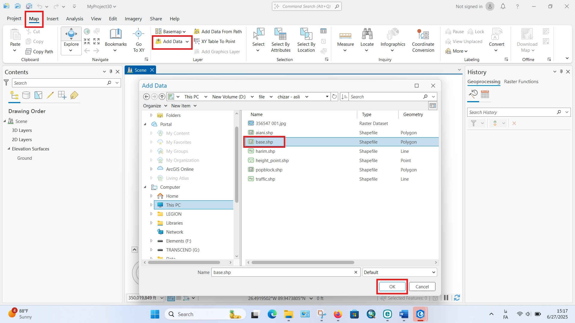Open the Insert ribbon tab
Screen dimensions: 575x323
52,19
